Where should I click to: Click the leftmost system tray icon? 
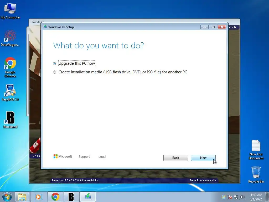[224, 197]
